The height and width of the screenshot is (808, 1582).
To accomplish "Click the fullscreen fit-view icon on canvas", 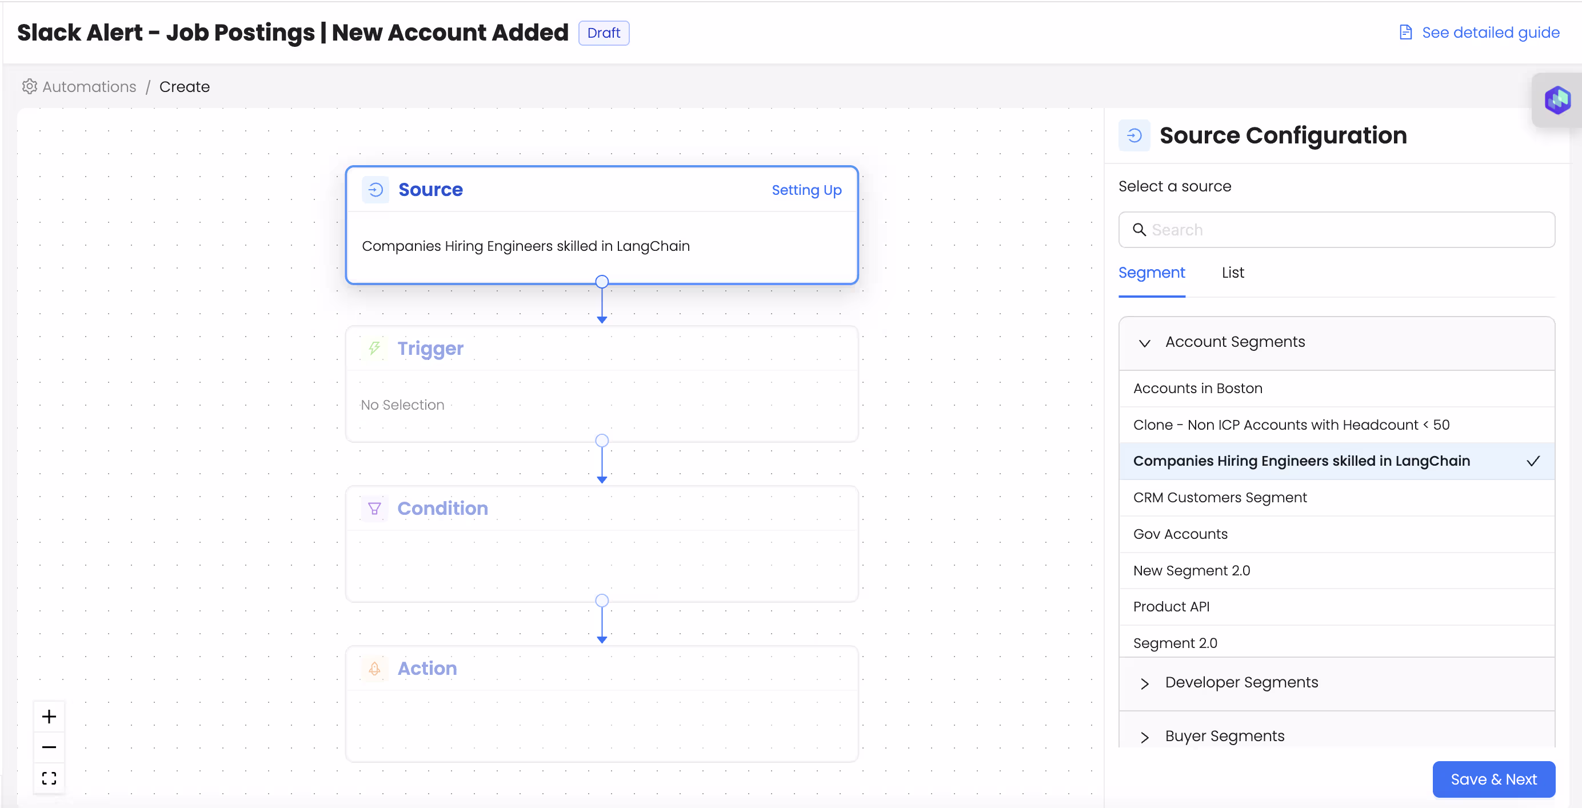I will coord(49,778).
